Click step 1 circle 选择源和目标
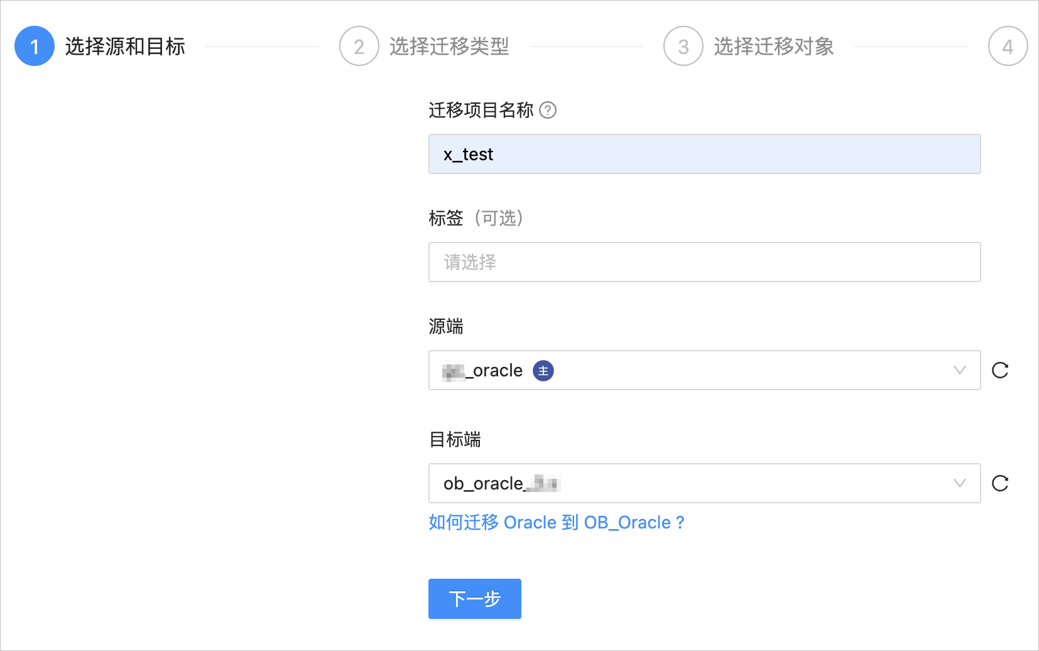The width and height of the screenshot is (1039, 651). click(35, 46)
